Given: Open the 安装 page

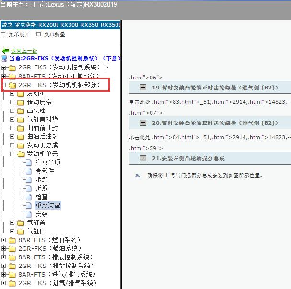Looking at the screenshot, I should pos(42,214).
